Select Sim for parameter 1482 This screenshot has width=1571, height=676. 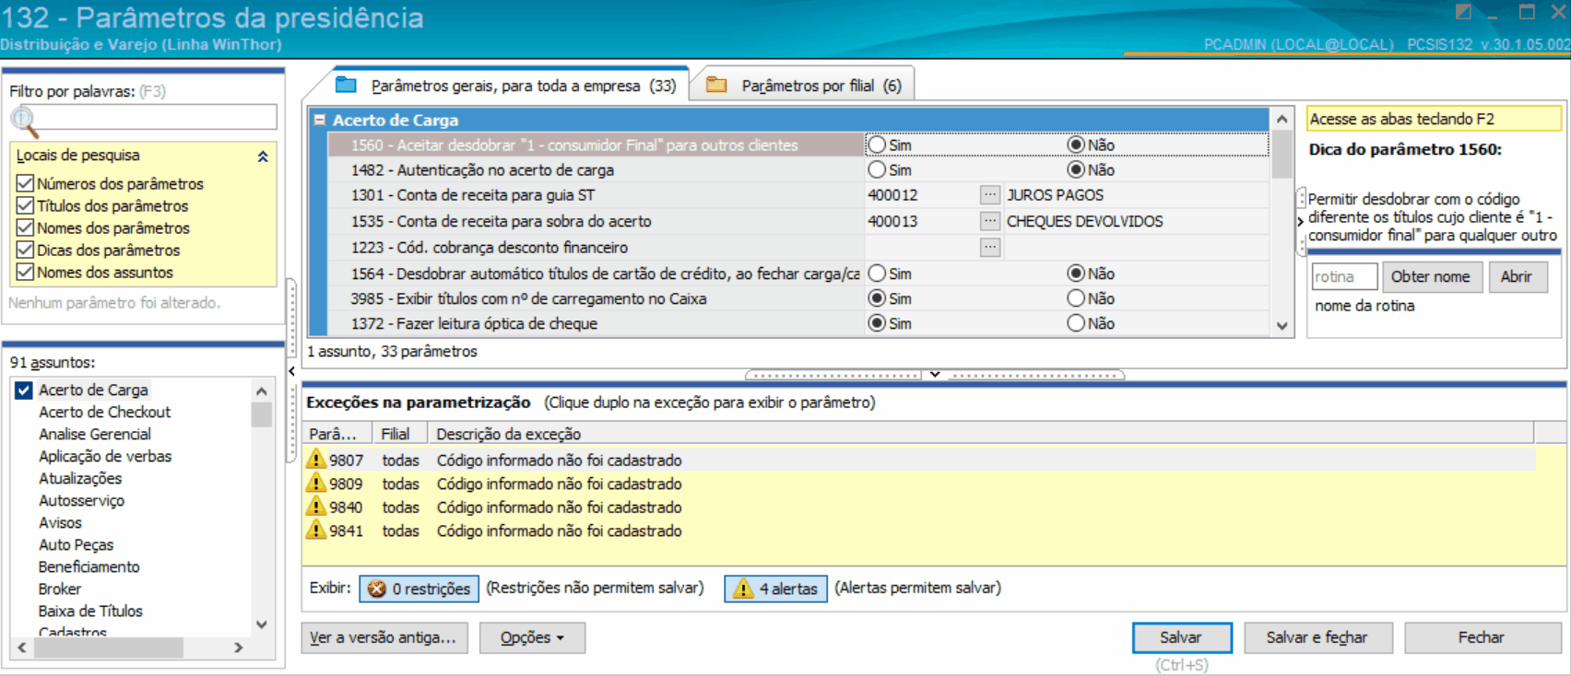(877, 169)
